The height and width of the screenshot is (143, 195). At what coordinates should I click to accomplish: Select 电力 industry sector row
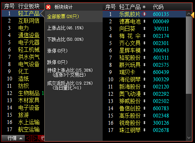23,28
